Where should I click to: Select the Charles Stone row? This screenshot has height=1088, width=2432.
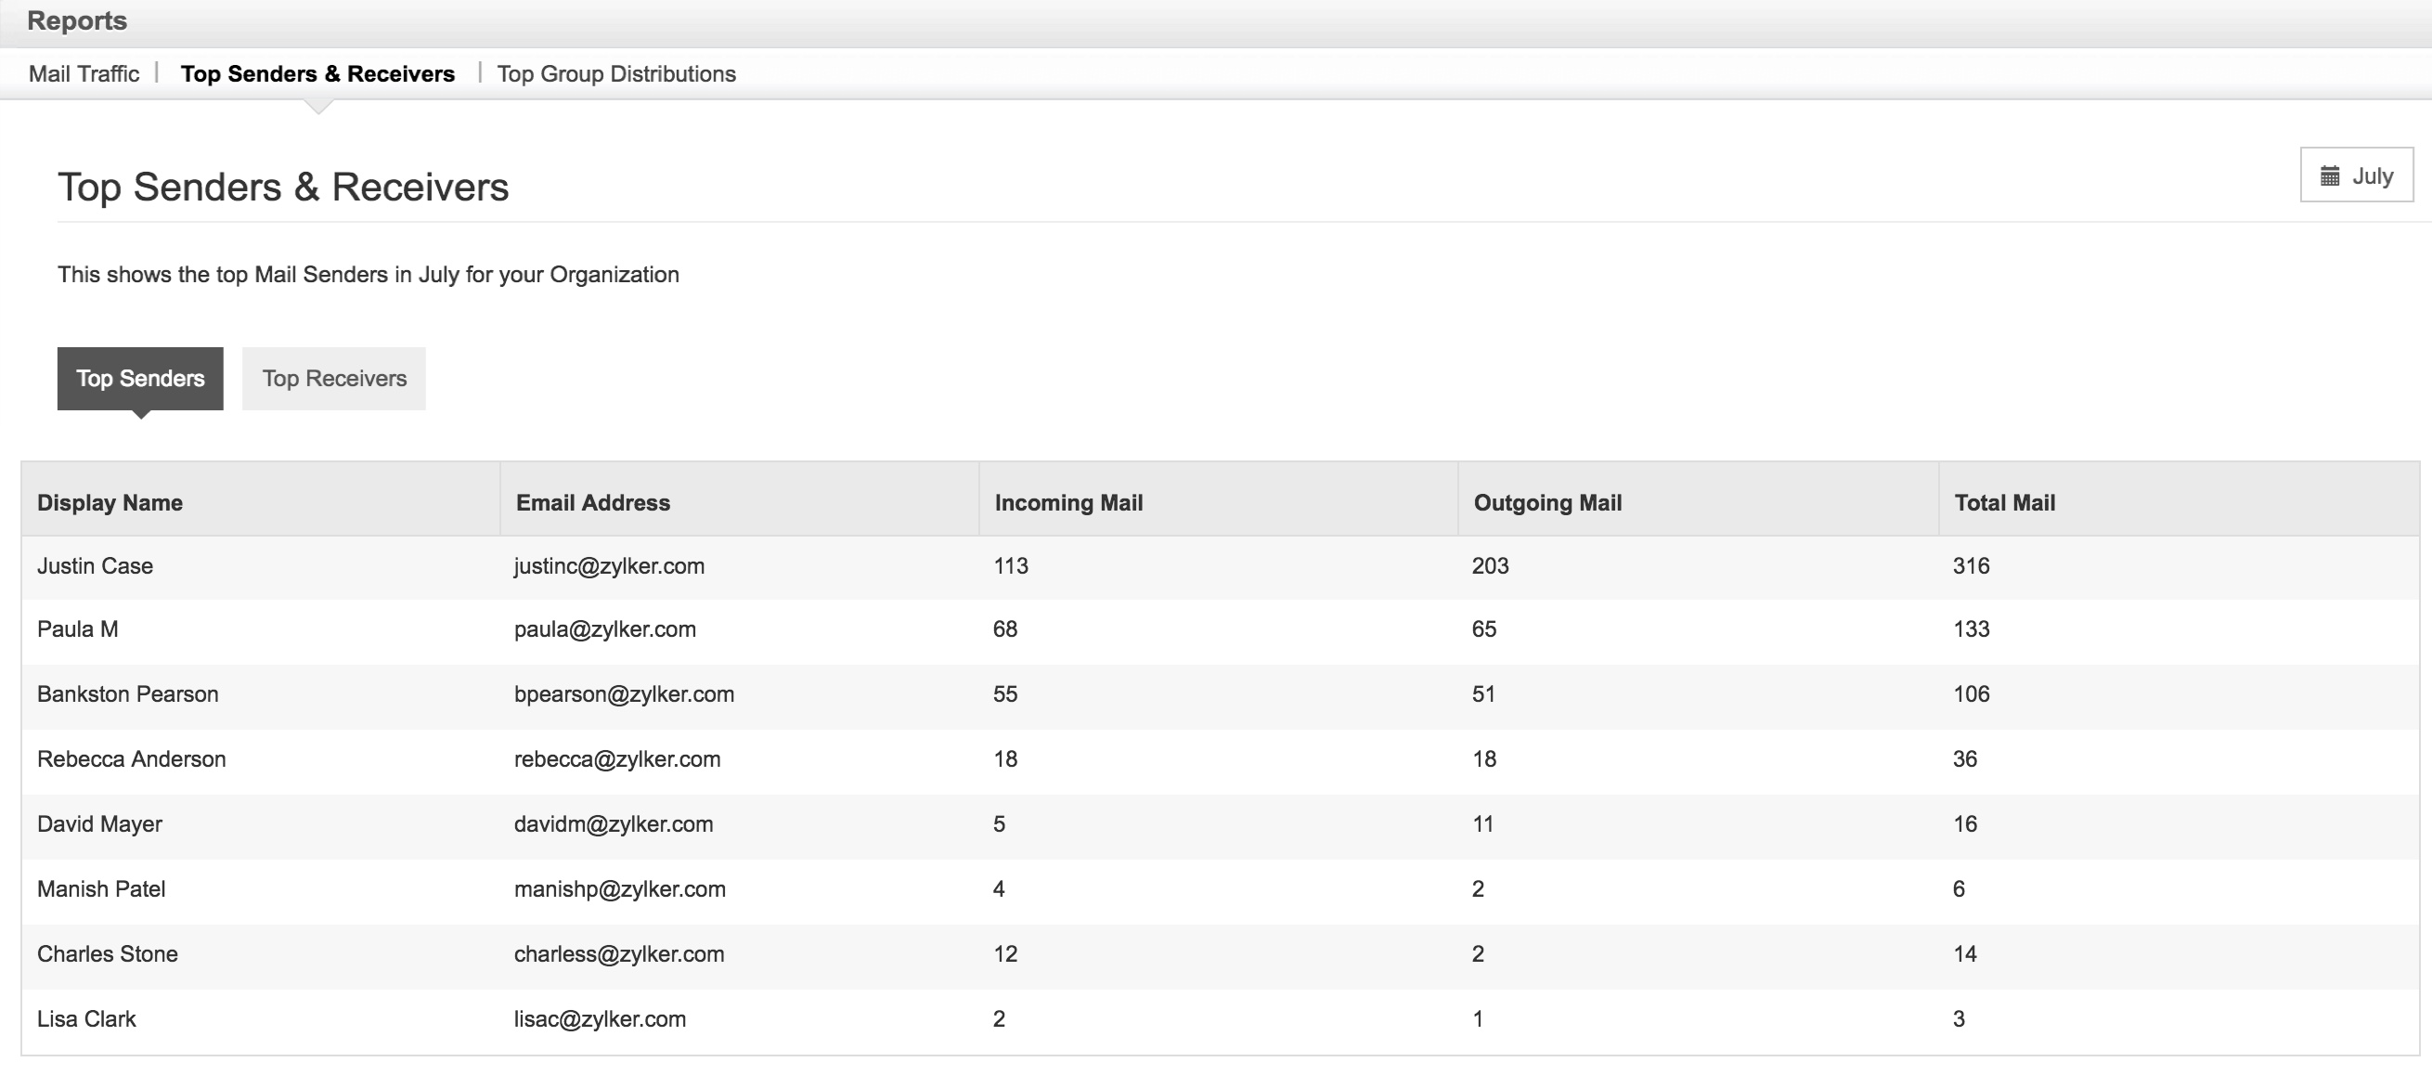point(107,954)
